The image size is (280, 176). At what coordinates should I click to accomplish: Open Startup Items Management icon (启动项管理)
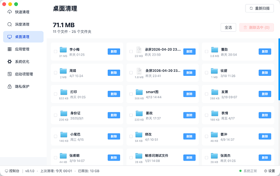tap(10, 74)
